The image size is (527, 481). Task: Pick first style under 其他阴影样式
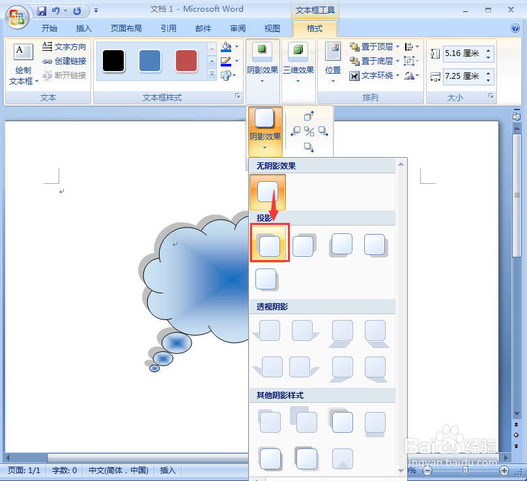(x=269, y=420)
